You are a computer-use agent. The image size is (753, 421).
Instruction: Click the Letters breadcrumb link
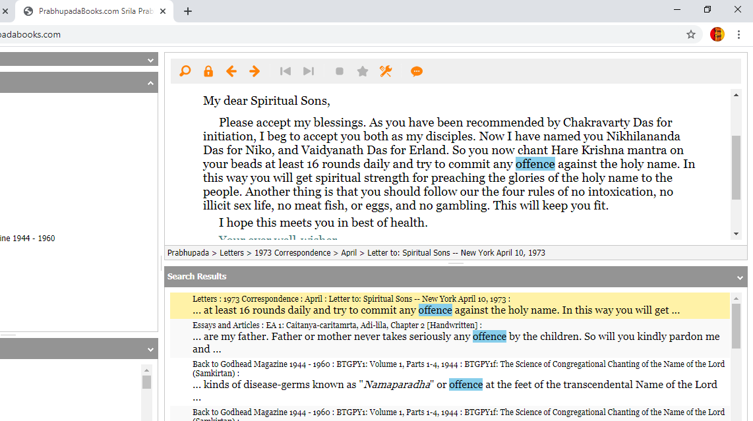tap(232, 253)
